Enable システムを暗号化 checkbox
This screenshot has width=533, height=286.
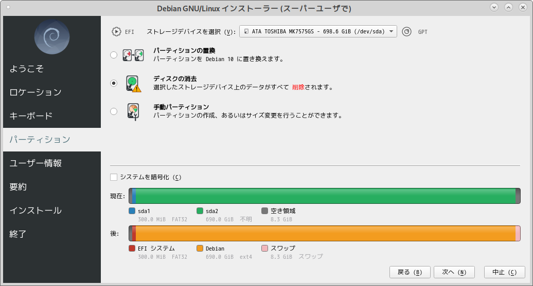point(114,177)
